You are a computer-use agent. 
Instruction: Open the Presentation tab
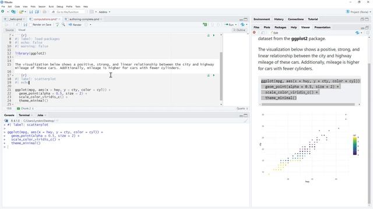(322, 27)
